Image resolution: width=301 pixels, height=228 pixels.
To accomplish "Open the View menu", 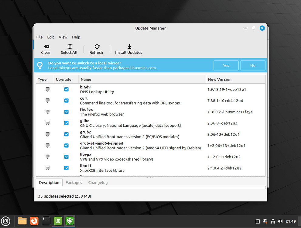I will tap(63, 37).
